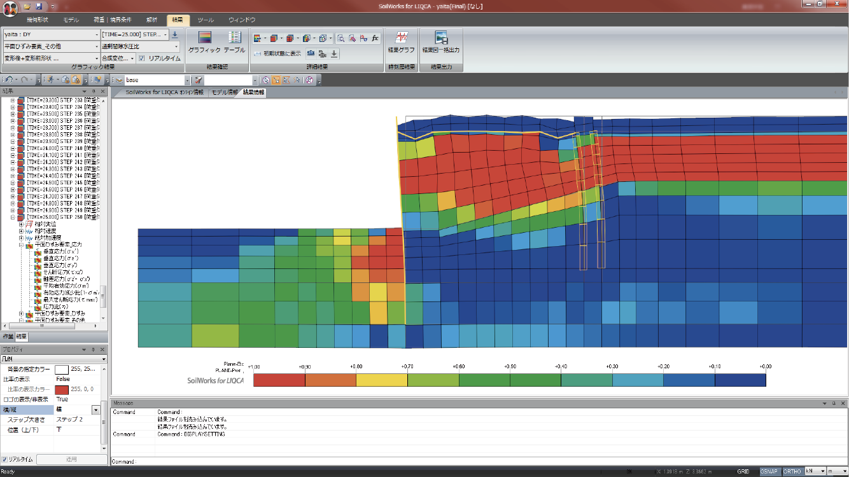Screen dimensions: 849x477
Task: Click the fx formula icon in 詳細結果
Action: [375, 38]
